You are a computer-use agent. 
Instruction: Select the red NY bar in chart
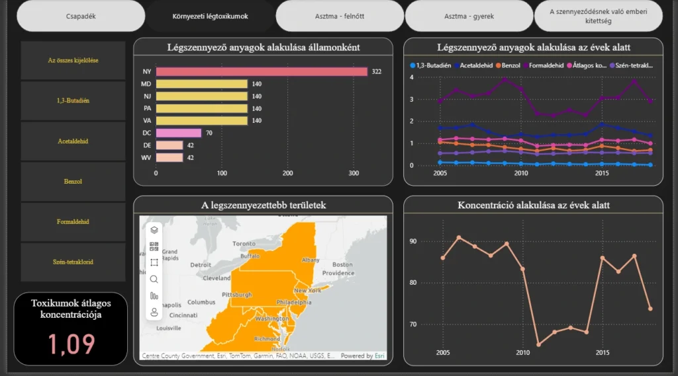point(261,71)
